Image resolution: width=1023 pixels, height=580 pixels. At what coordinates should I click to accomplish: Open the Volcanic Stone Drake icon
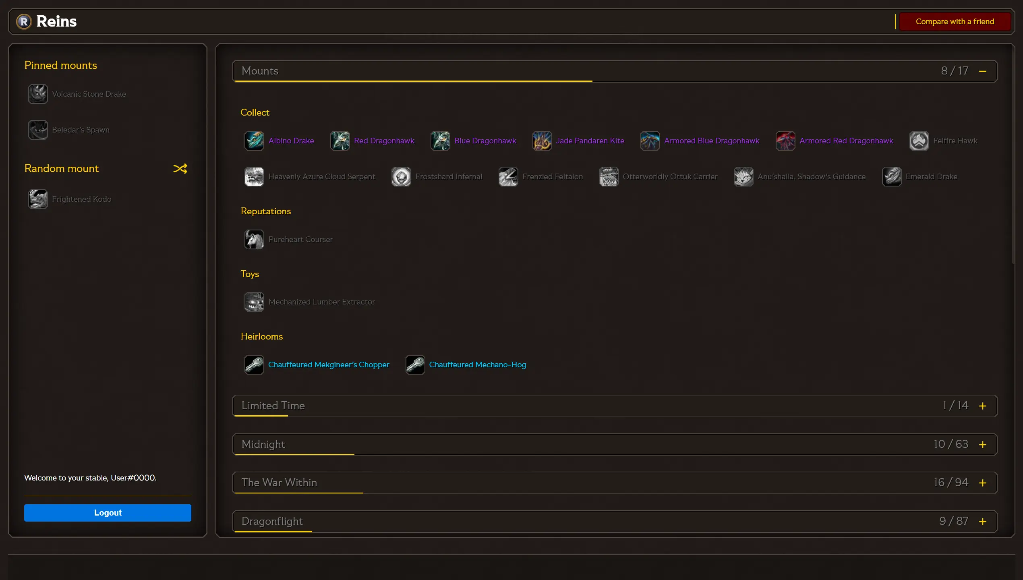click(38, 94)
